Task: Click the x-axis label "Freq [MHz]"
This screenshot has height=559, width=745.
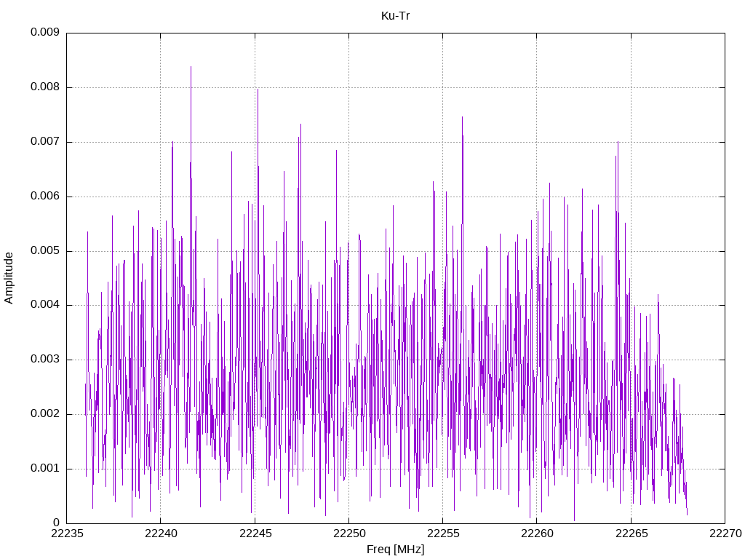Action: [395, 549]
